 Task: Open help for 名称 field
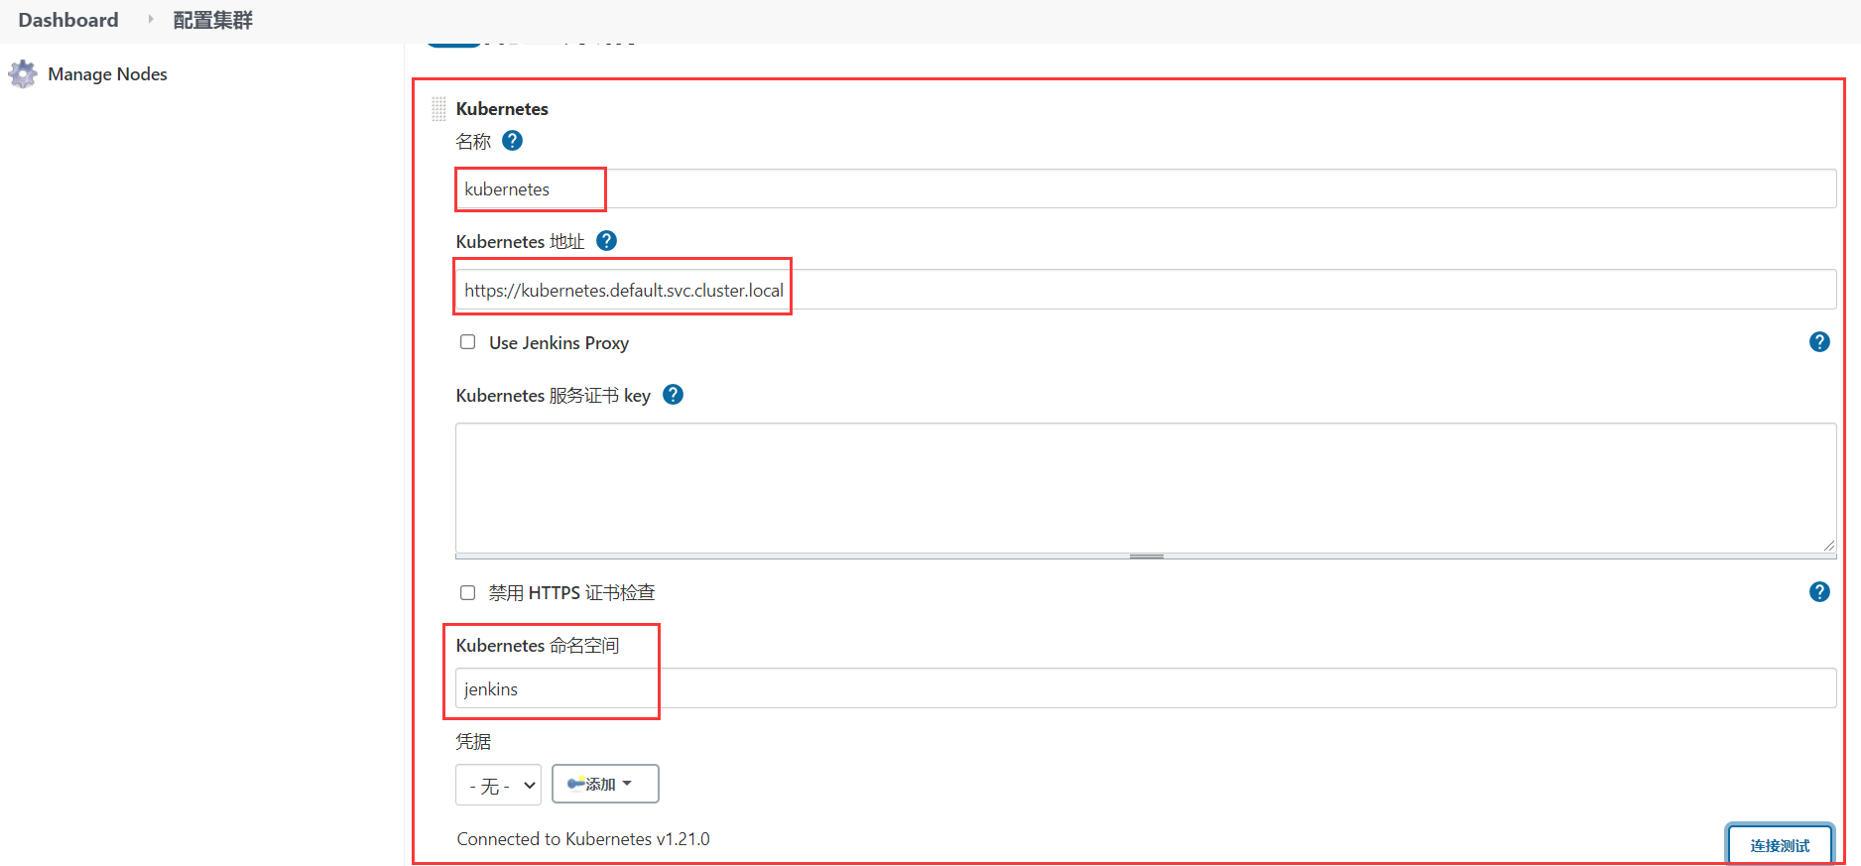(512, 141)
